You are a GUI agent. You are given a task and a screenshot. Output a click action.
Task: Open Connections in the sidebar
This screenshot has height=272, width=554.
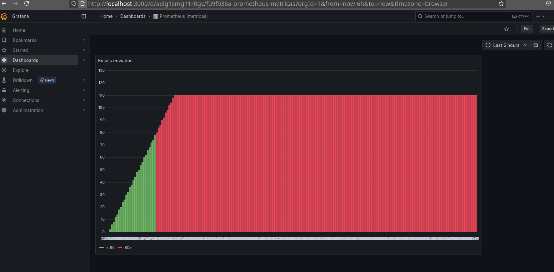point(26,100)
